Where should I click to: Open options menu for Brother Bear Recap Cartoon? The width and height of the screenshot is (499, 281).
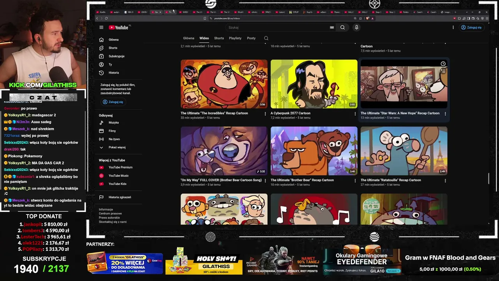tap(355, 181)
